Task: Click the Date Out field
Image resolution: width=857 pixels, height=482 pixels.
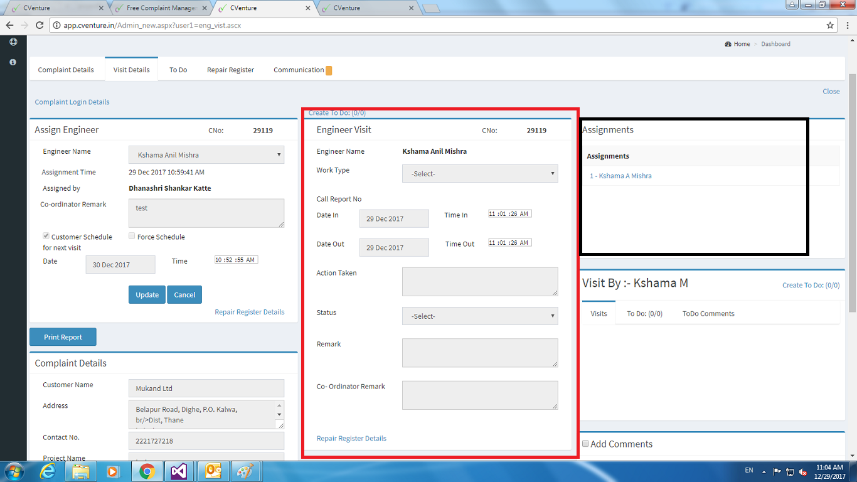Action: 394,248
